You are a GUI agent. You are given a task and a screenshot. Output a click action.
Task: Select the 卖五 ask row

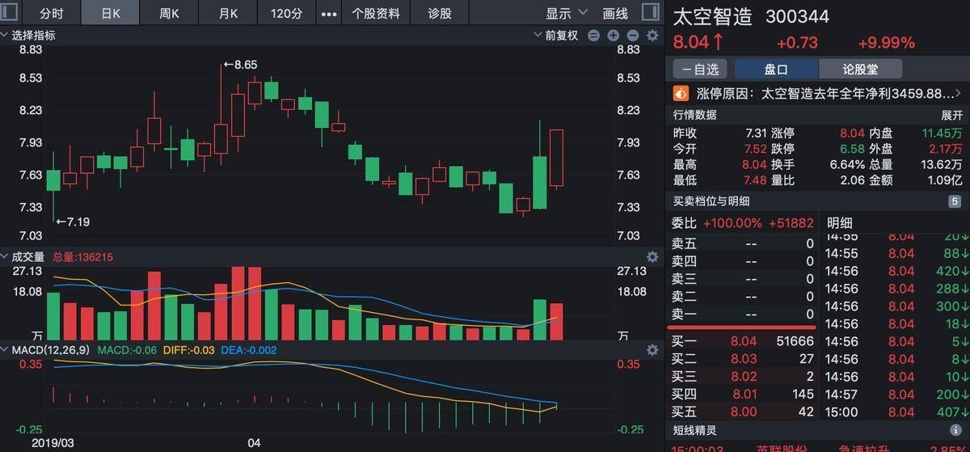tap(743, 243)
